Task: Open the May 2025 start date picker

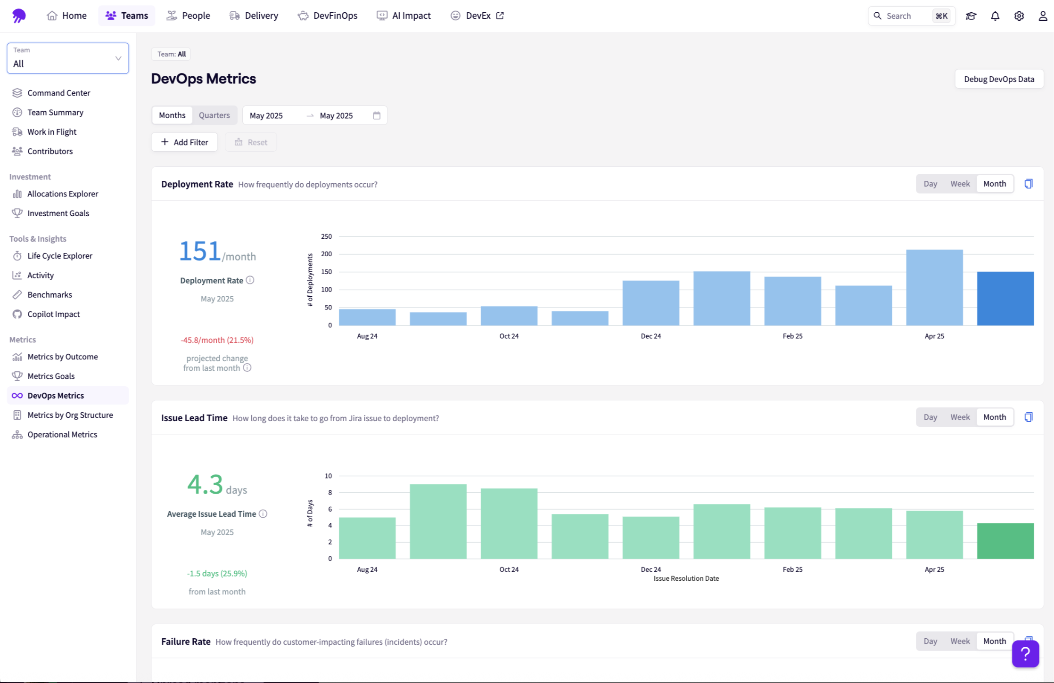Action: (x=266, y=115)
